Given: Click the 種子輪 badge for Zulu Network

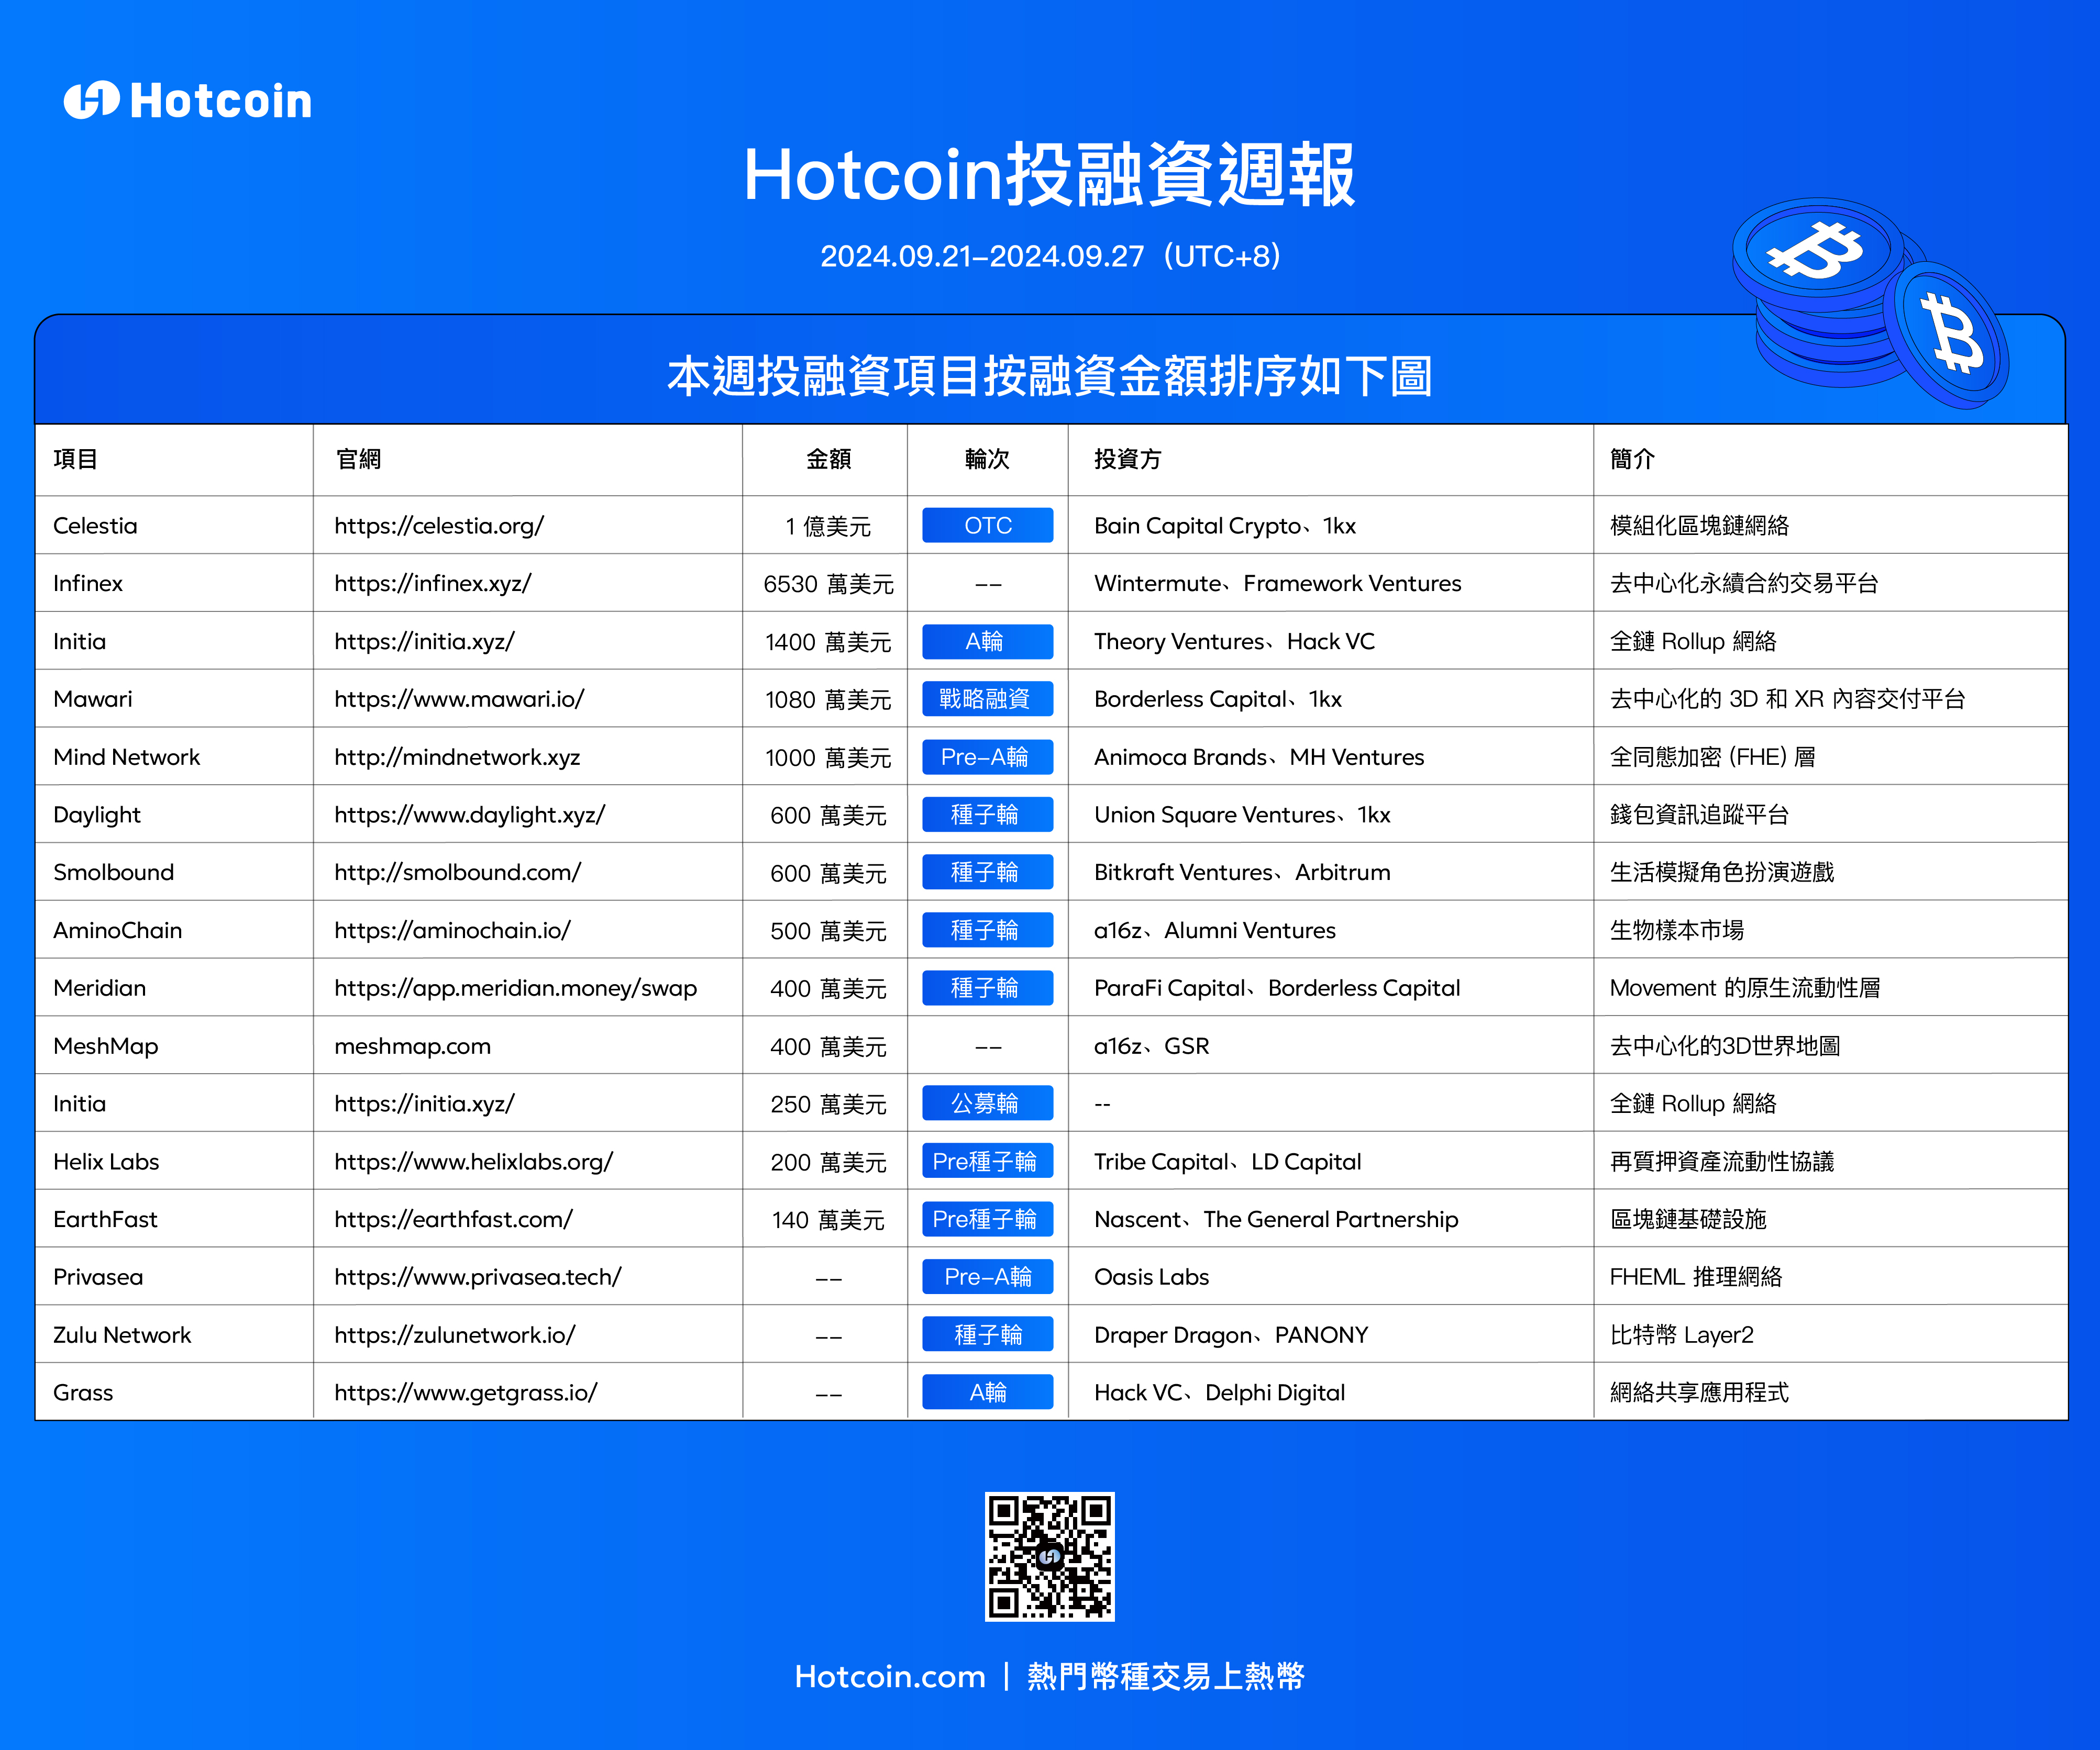Looking at the screenshot, I should 987,1334.
